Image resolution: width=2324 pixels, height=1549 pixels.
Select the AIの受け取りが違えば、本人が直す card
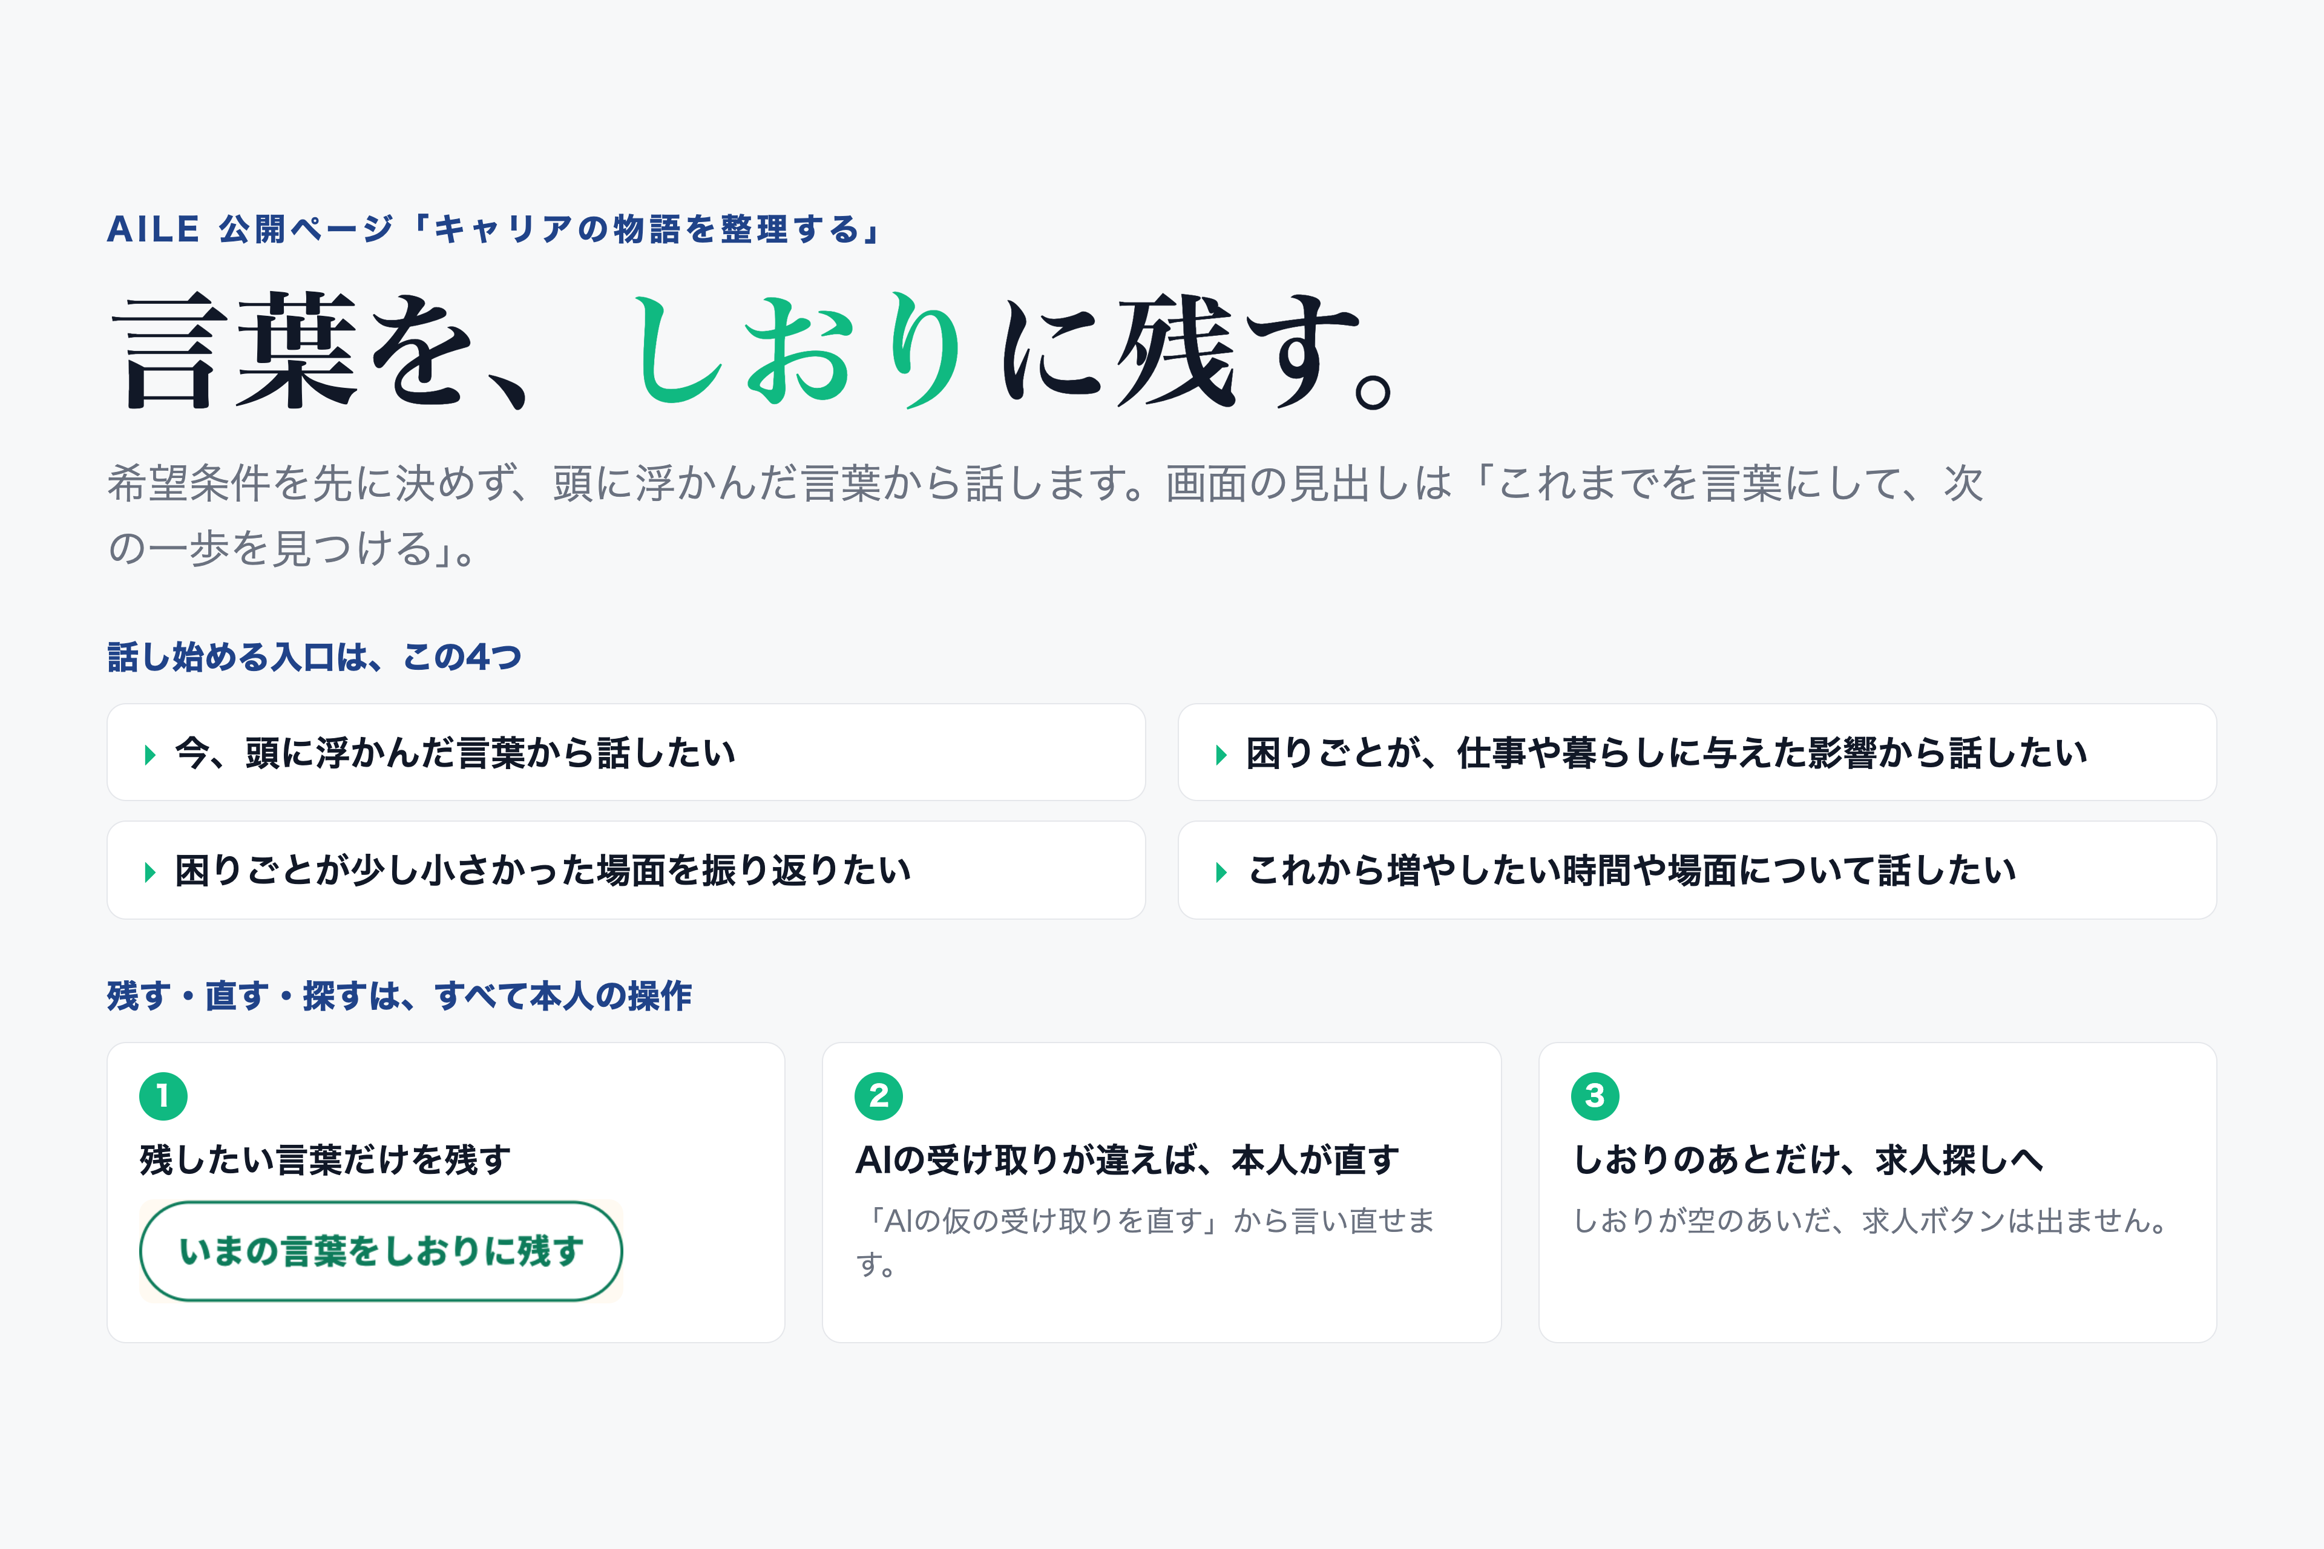tap(1162, 1193)
